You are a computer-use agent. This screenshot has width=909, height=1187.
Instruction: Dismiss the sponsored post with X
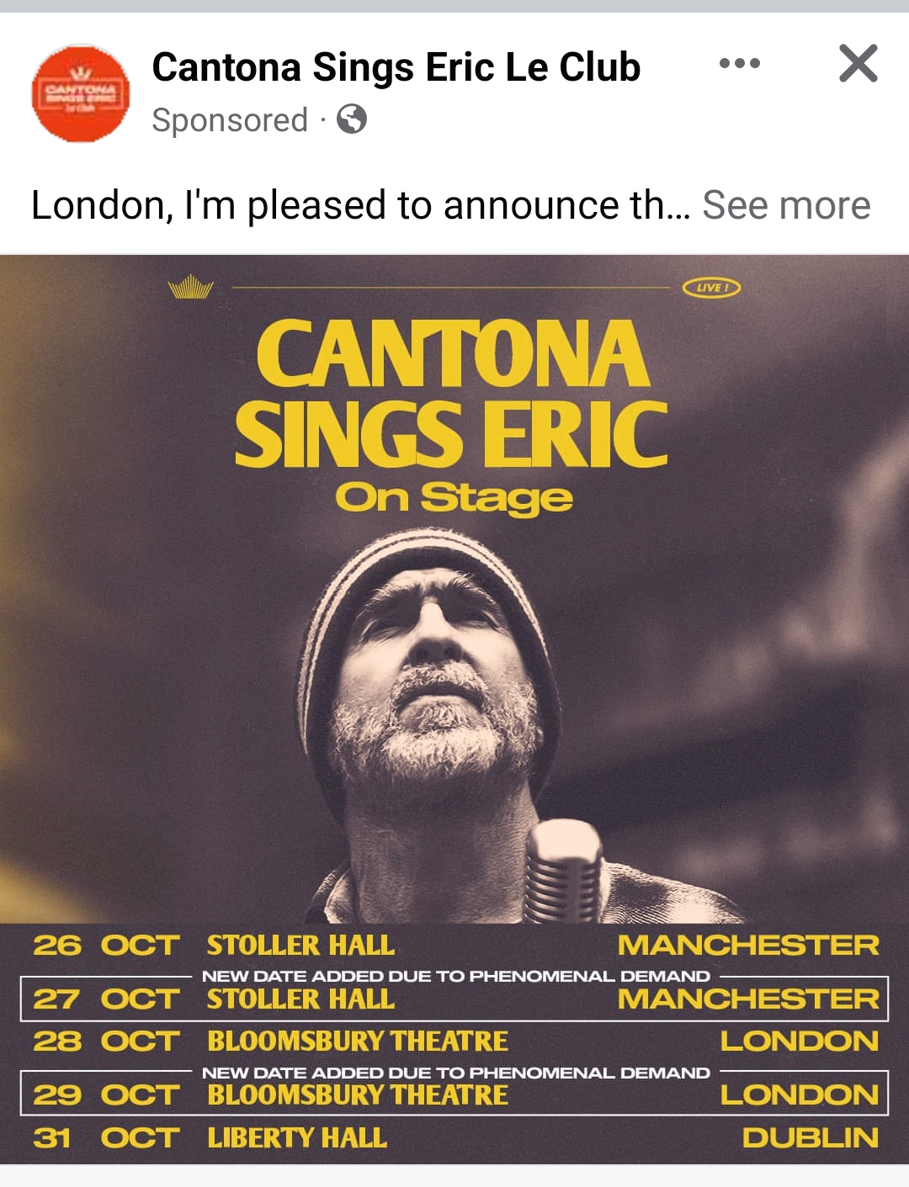[858, 63]
